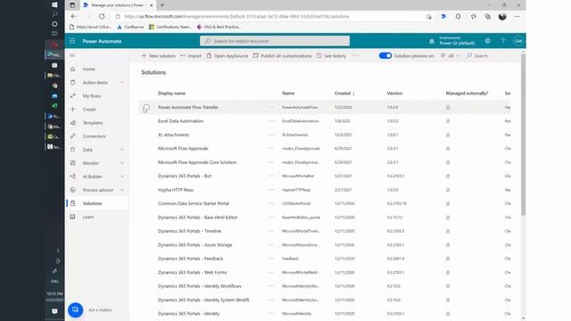Open the Learn navigation item
The height and width of the screenshot is (321, 571).
click(x=88, y=217)
